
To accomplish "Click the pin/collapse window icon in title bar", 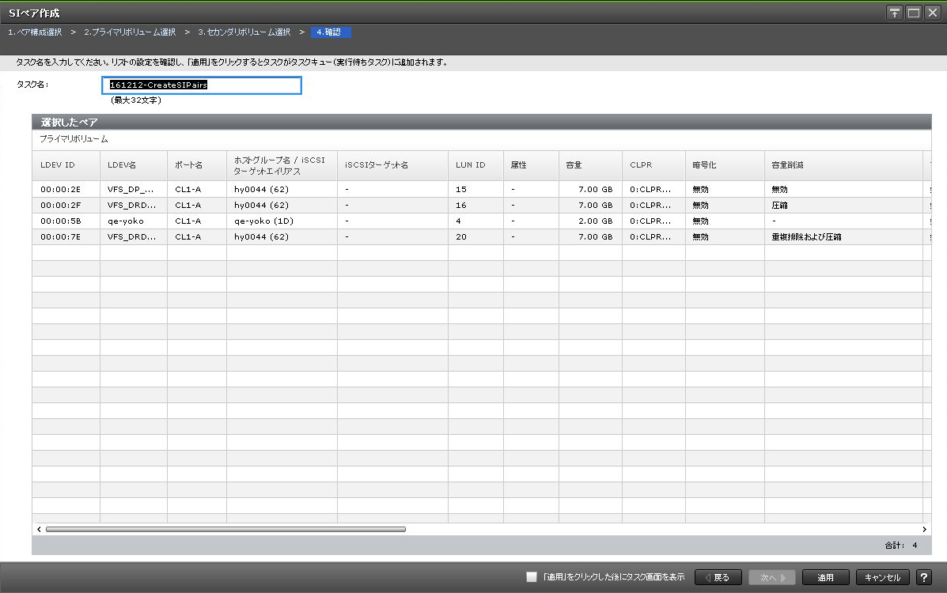I will click(x=895, y=13).
